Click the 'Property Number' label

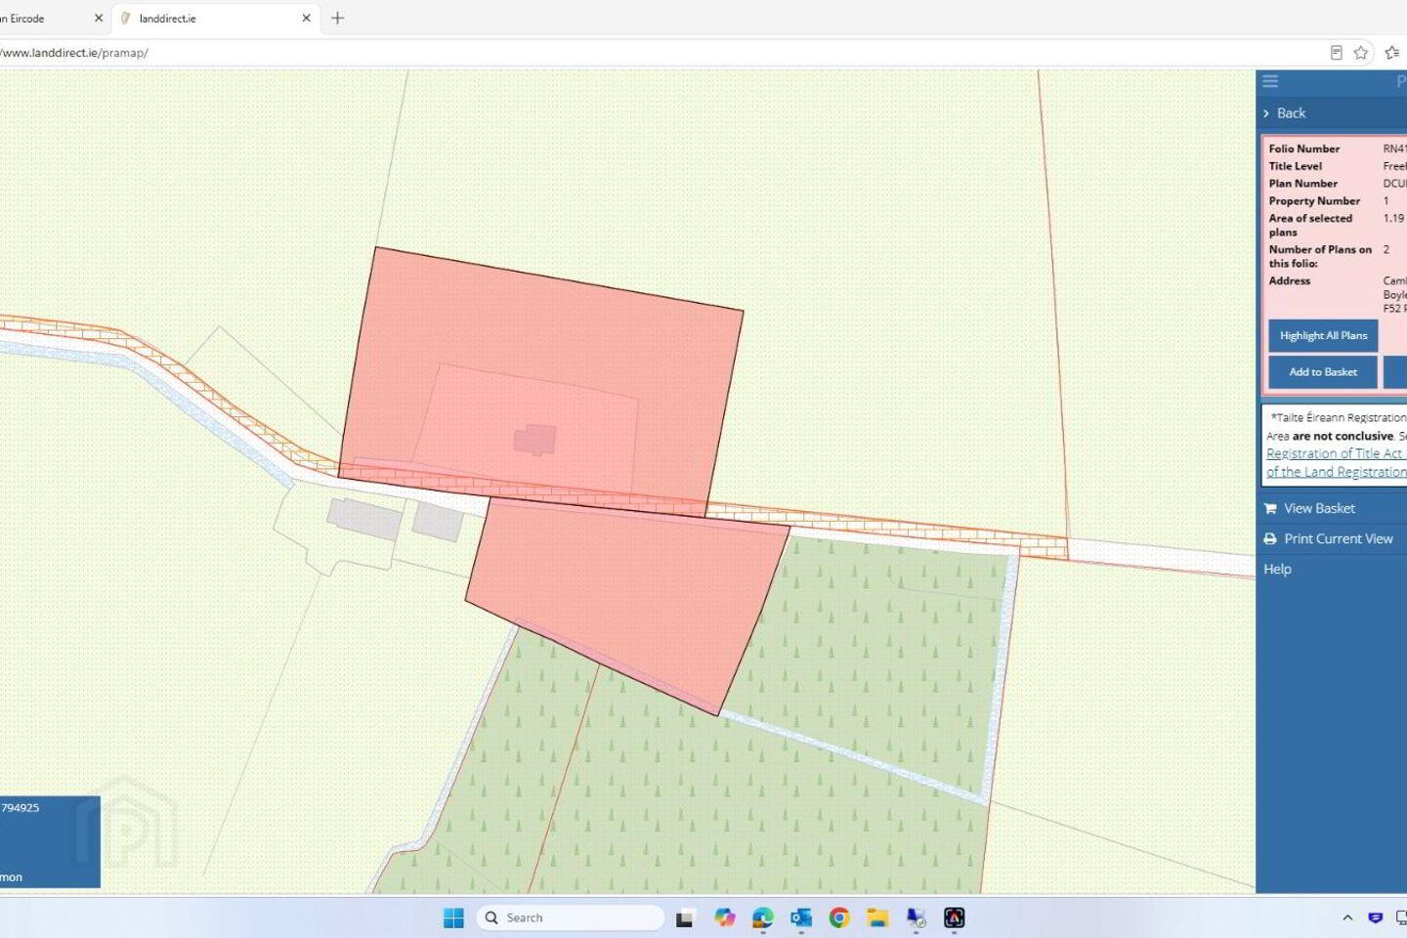(x=1314, y=201)
